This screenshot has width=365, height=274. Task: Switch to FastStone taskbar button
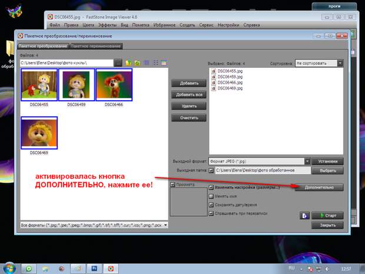pyautogui.click(x=111, y=269)
